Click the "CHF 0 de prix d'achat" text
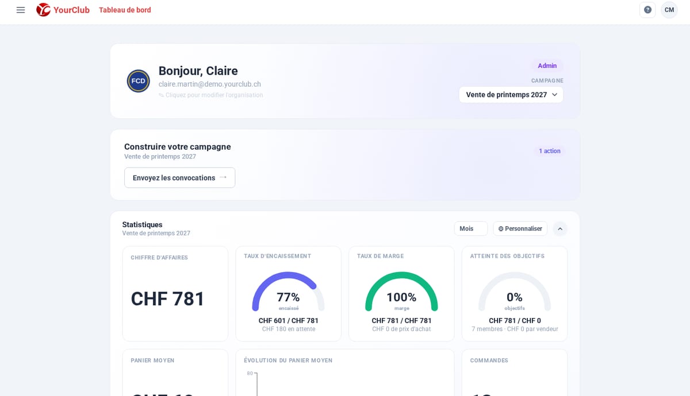Image resolution: width=690 pixels, height=396 pixels. (x=401, y=329)
